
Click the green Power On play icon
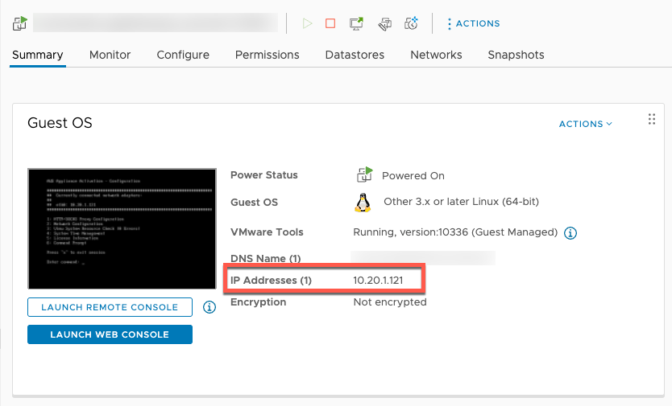(307, 23)
